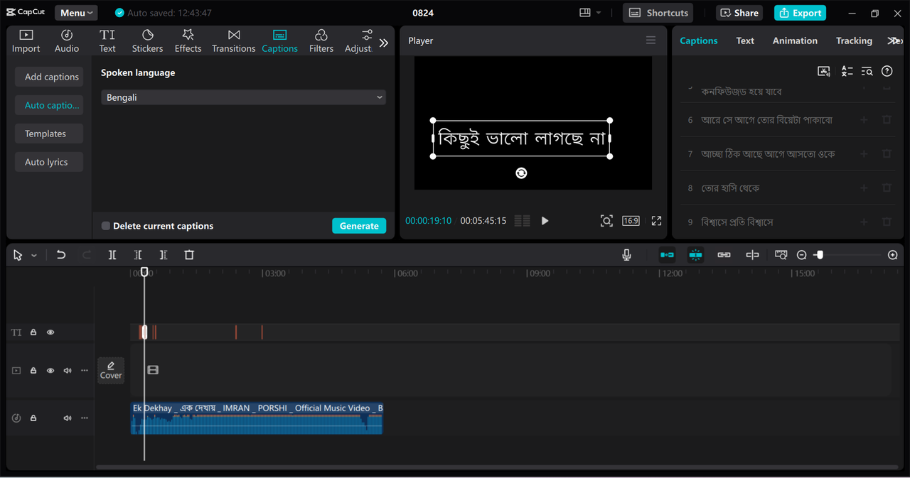The height and width of the screenshot is (478, 910).
Task: Zoom out the timeline with minus icon
Action: 801,255
